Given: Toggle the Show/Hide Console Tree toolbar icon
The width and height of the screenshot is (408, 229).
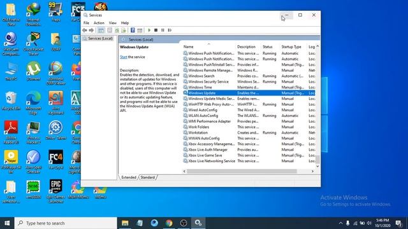Looking at the screenshot, I should [101, 31].
